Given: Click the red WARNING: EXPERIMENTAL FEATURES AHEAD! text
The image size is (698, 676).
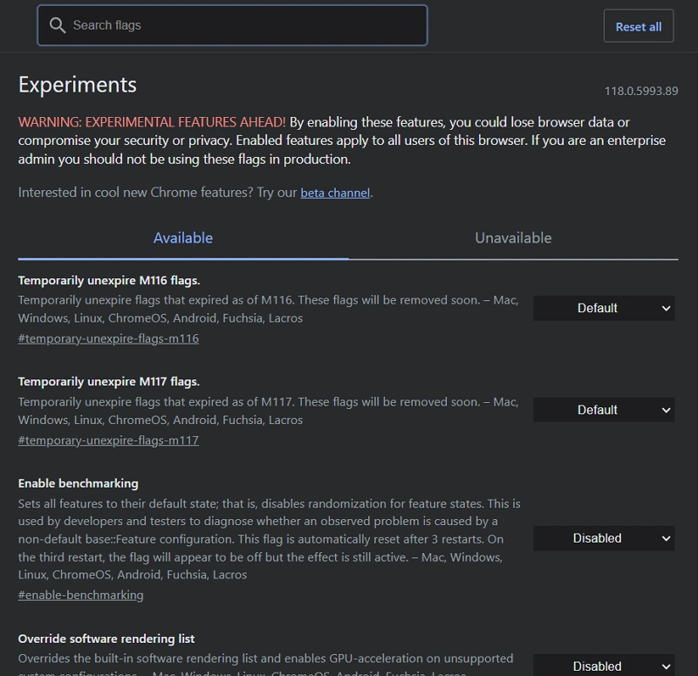Looking at the screenshot, I should (x=152, y=122).
